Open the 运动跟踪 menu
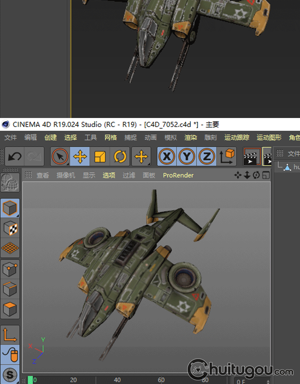The width and height of the screenshot is (300, 384). point(236,137)
